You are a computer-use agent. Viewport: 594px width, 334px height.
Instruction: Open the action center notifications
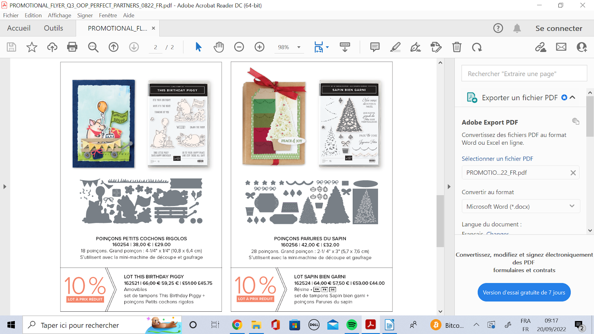[579, 325]
